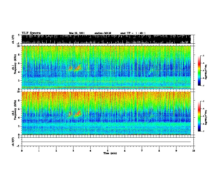Click the "ch.3(V)" axis label
This screenshot has width=218, height=169.
13,142
